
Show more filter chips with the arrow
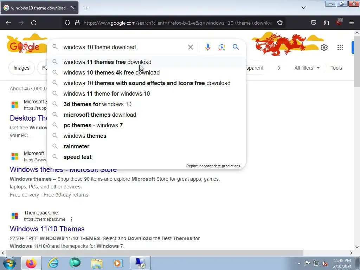click(x=279, y=68)
